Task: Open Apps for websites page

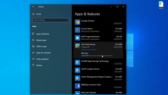Action: [43, 53]
